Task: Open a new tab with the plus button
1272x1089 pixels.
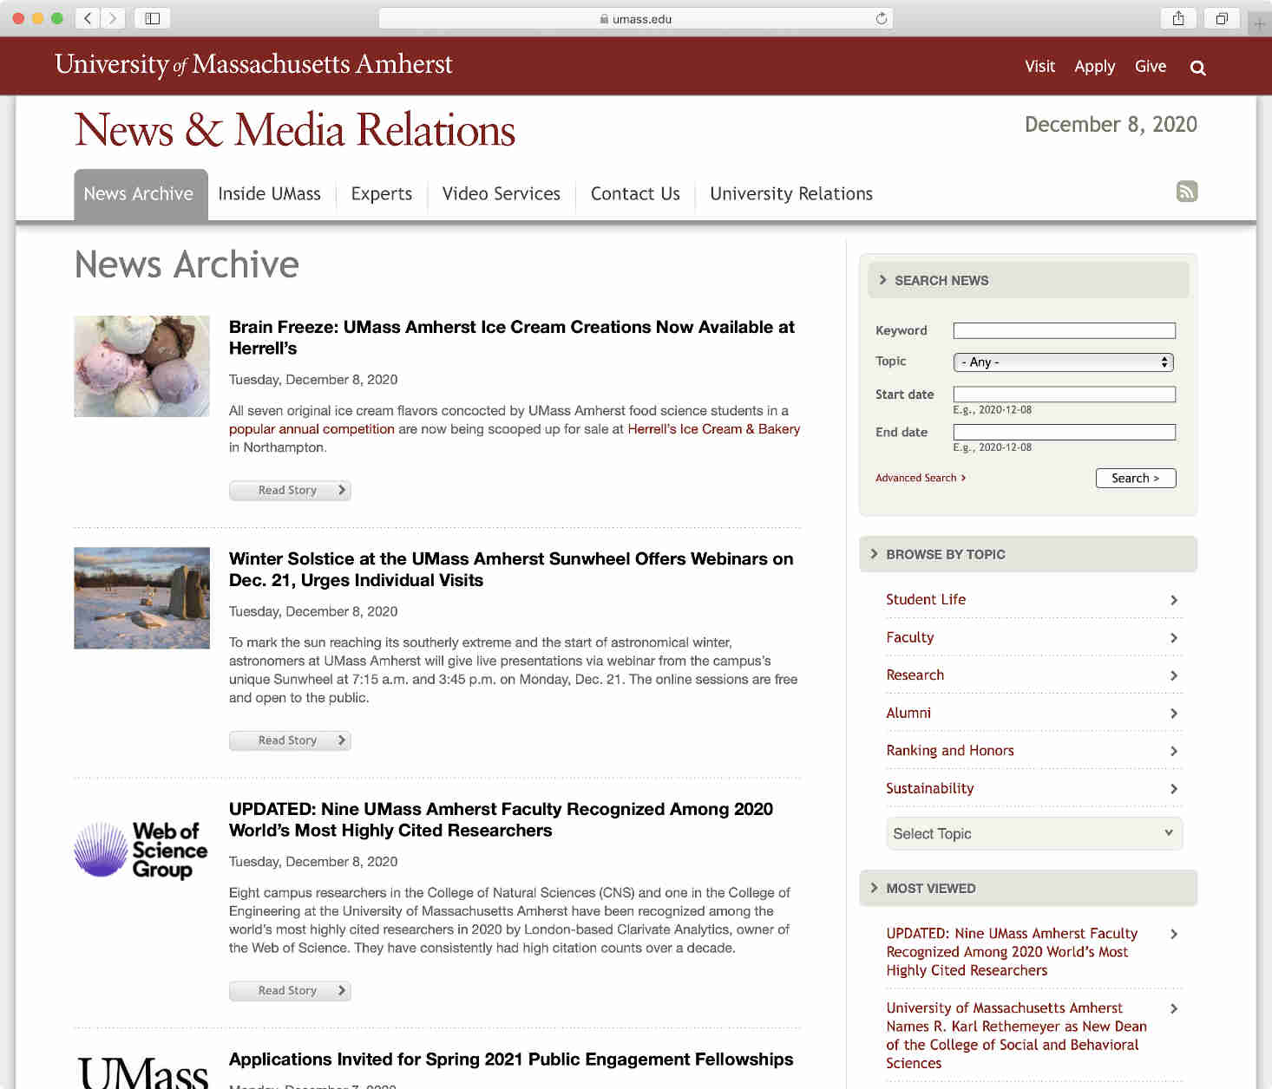Action: pyautogui.click(x=1259, y=23)
